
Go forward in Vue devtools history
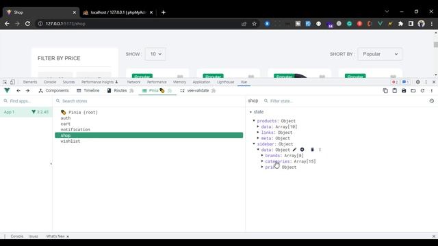coord(27,91)
